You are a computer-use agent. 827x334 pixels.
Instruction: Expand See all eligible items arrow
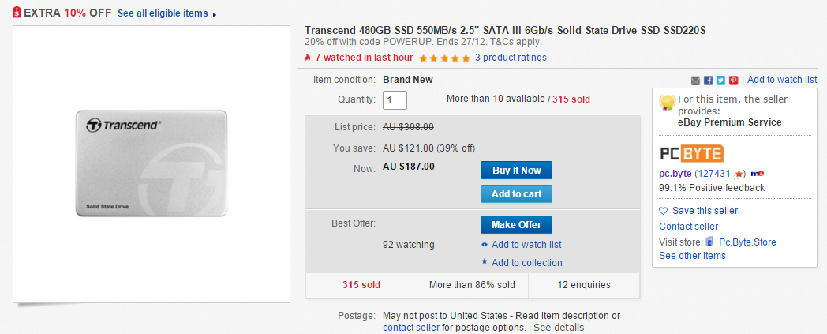point(214,14)
